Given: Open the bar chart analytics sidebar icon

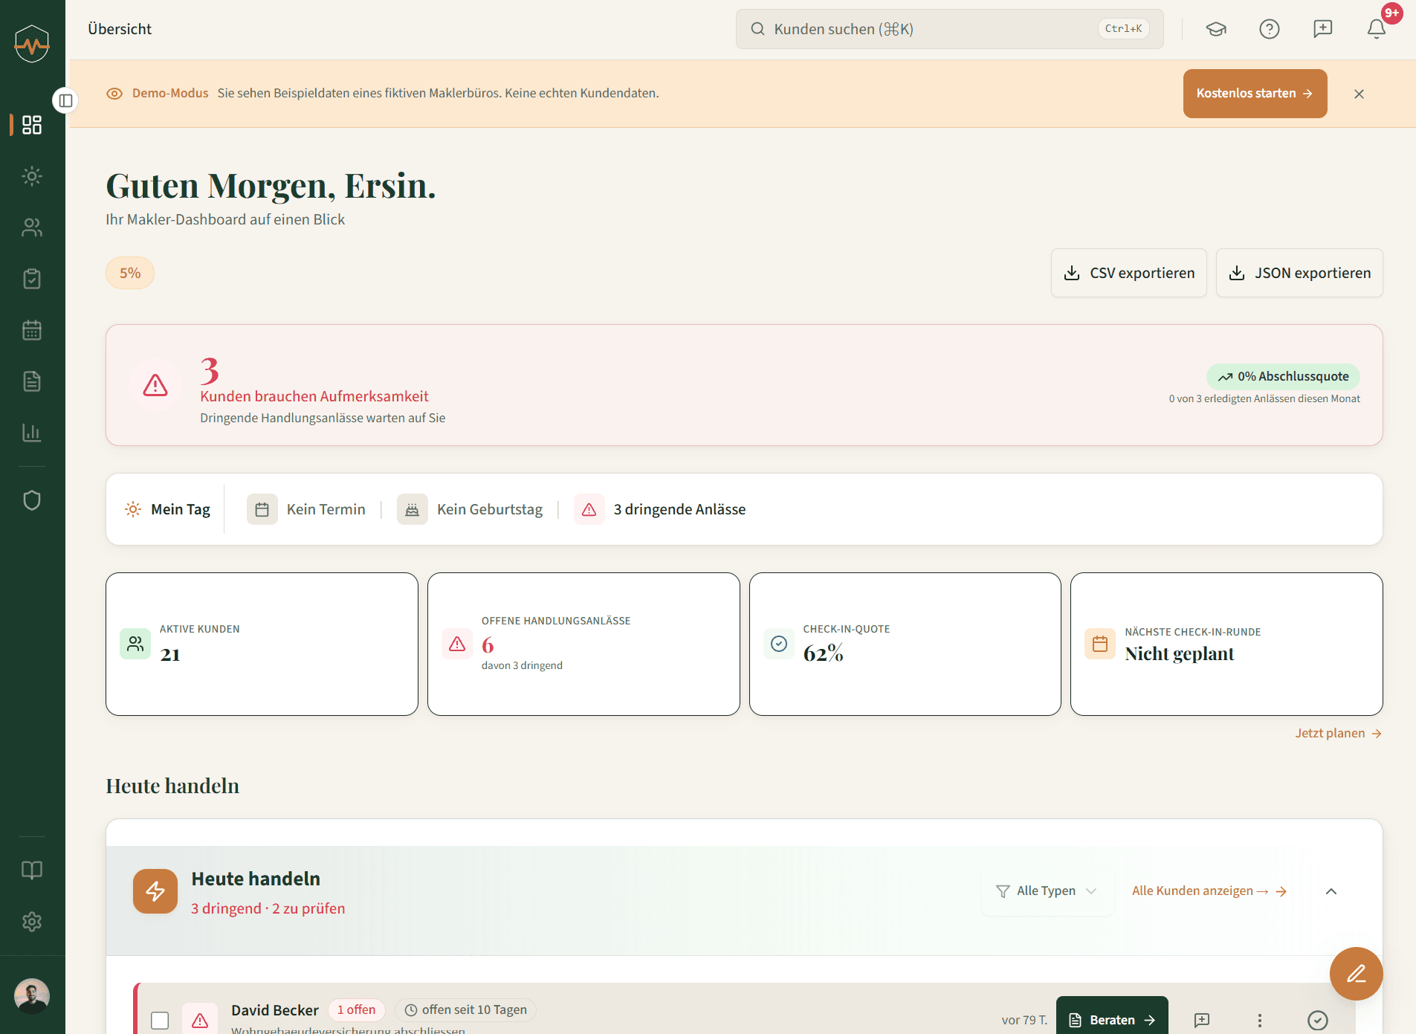Looking at the screenshot, I should coord(32,433).
